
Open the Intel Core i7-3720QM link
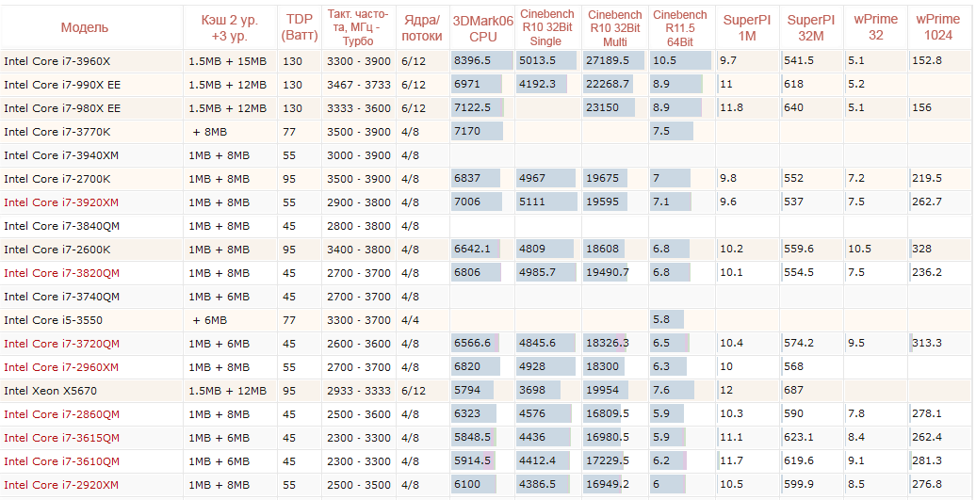[61, 344]
